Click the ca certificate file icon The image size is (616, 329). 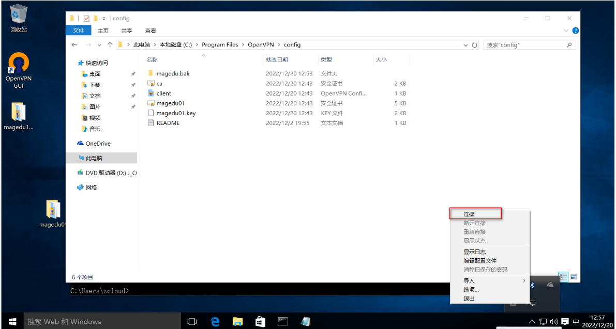151,84
